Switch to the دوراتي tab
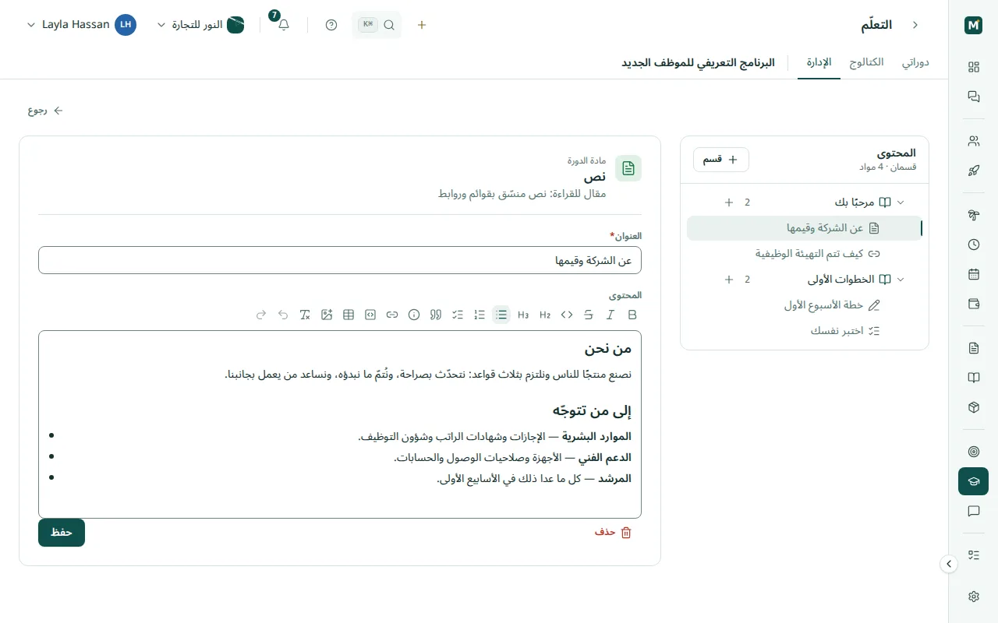Viewport: 998px width, 623px height. click(x=915, y=62)
